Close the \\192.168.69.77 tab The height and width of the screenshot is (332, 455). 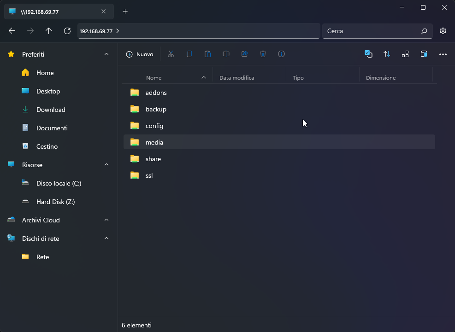point(104,12)
